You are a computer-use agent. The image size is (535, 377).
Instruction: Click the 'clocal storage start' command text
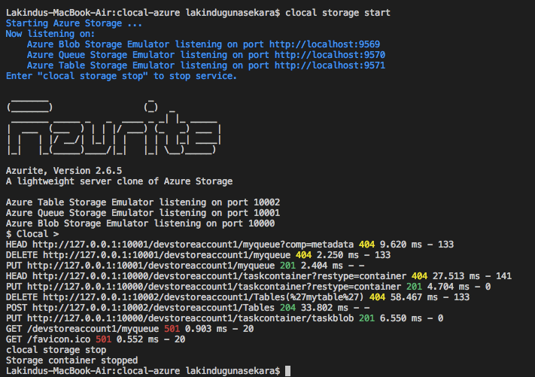pos(338,13)
